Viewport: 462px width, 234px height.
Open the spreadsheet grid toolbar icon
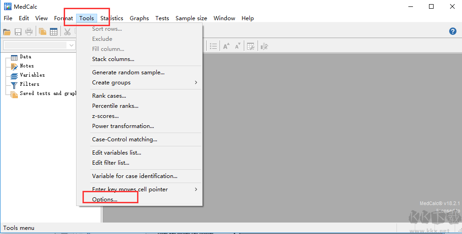(x=54, y=32)
